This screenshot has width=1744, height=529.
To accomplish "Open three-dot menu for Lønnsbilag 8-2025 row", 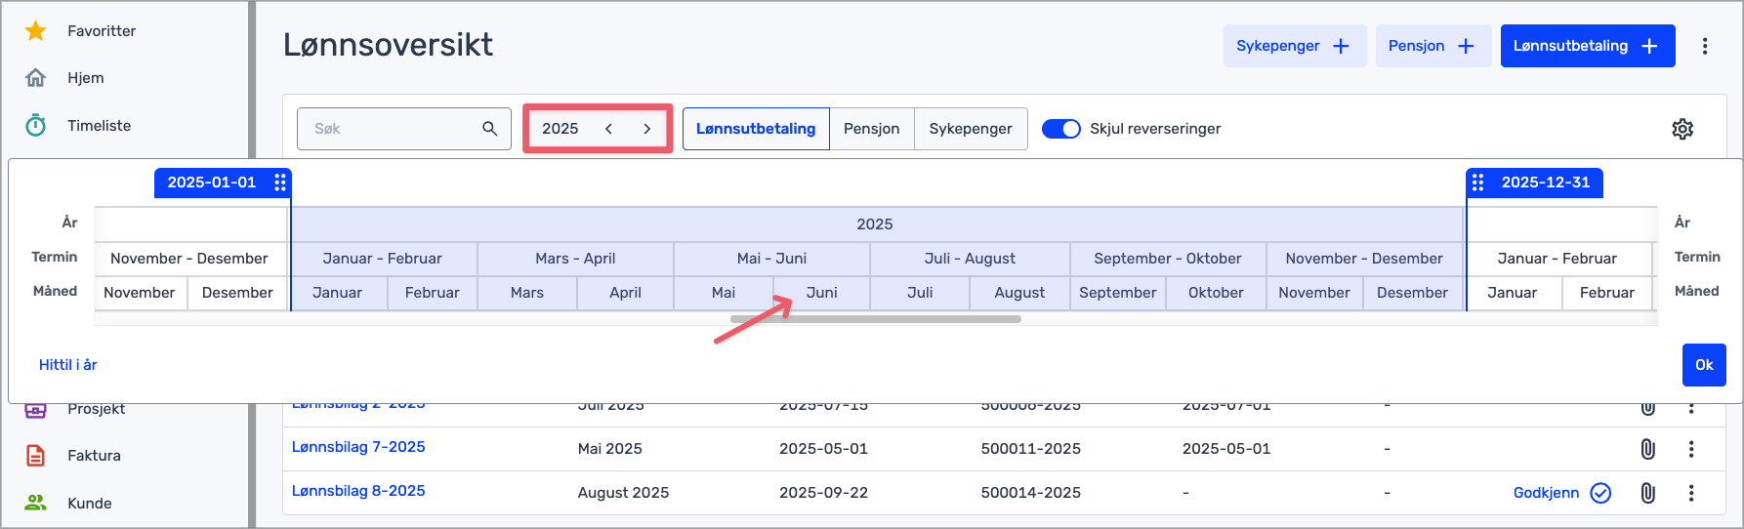I will pos(1691,493).
